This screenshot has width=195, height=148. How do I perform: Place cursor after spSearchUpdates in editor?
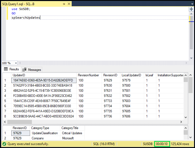tap(40, 18)
